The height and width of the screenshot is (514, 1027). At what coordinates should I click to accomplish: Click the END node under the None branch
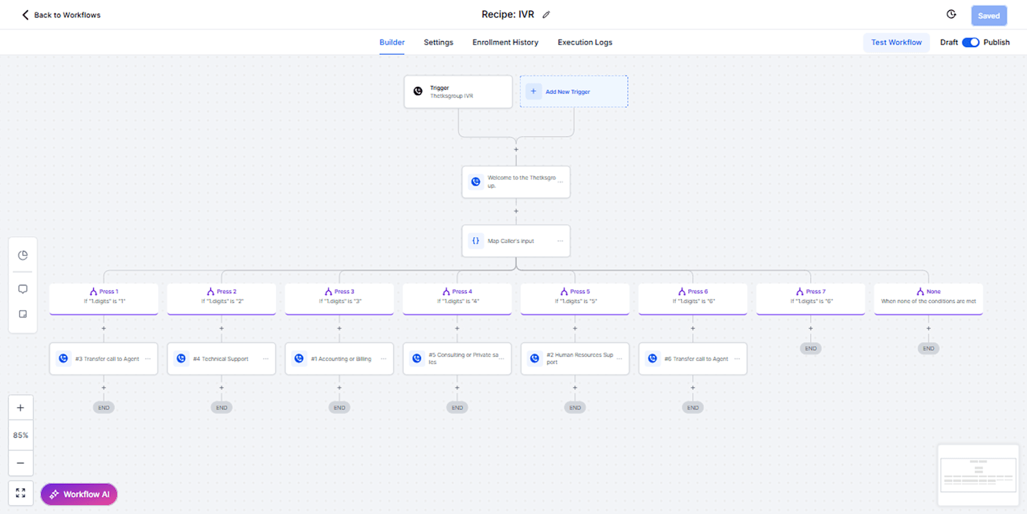[928, 348]
